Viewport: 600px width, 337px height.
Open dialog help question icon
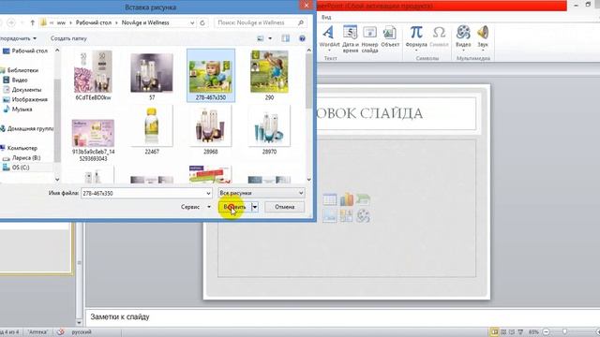pyautogui.click(x=302, y=38)
